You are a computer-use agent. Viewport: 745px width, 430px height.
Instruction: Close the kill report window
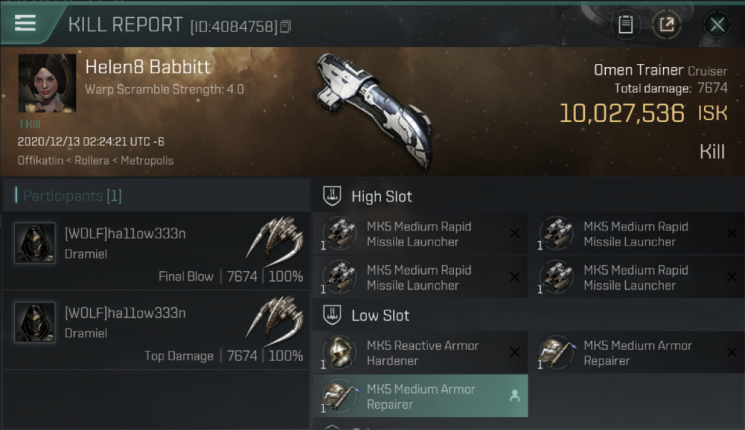717,25
